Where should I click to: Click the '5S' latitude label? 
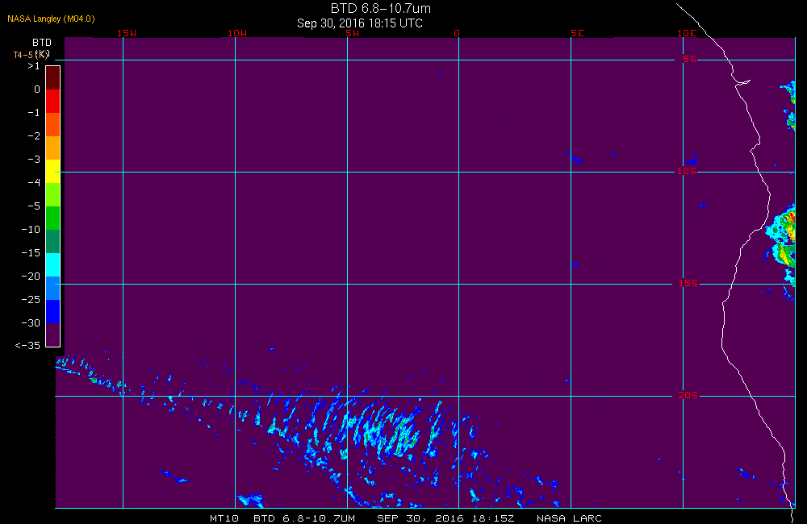pos(689,59)
